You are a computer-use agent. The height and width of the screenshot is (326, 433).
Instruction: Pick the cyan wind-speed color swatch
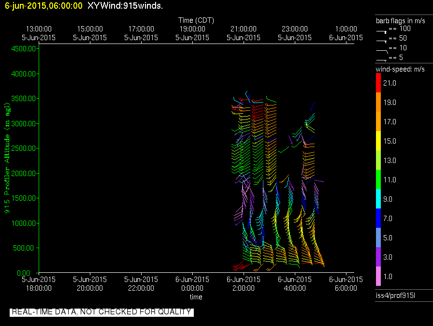click(x=379, y=199)
